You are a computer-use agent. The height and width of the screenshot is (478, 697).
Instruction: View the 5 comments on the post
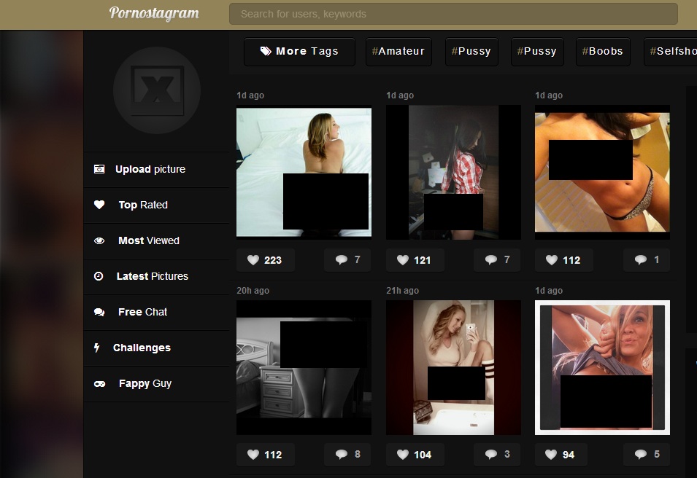click(647, 455)
